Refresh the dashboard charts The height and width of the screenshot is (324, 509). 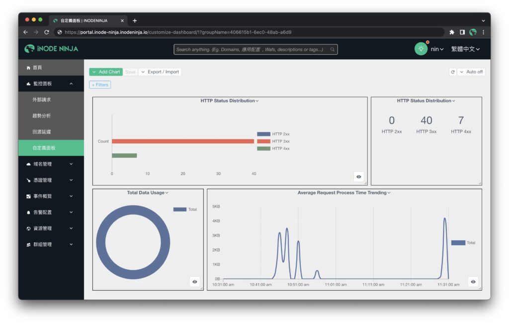pos(453,72)
